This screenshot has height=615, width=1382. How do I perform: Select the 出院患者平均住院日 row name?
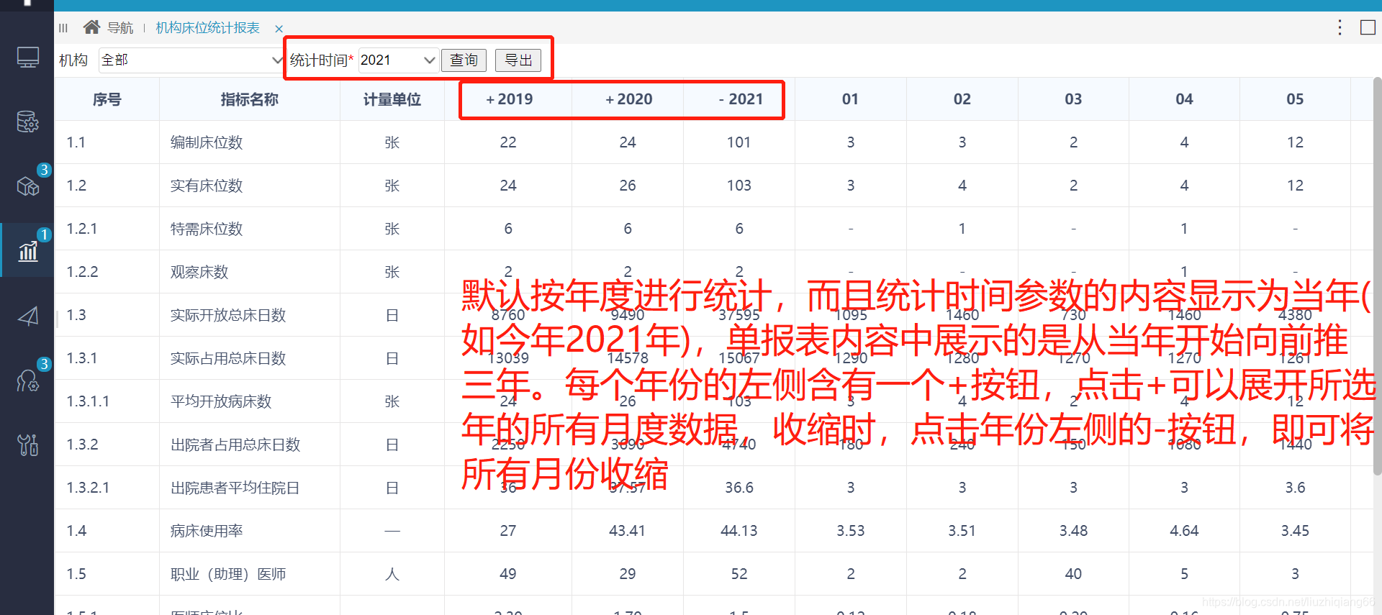pyautogui.click(x=235, y=488)
